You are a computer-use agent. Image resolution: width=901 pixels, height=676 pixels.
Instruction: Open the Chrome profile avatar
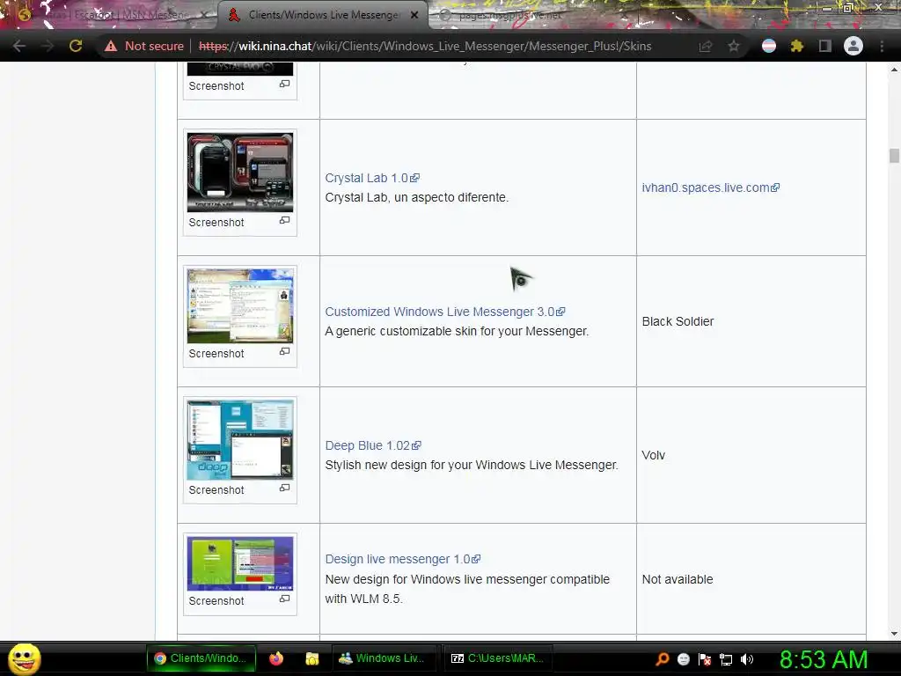tap(853, 46)
